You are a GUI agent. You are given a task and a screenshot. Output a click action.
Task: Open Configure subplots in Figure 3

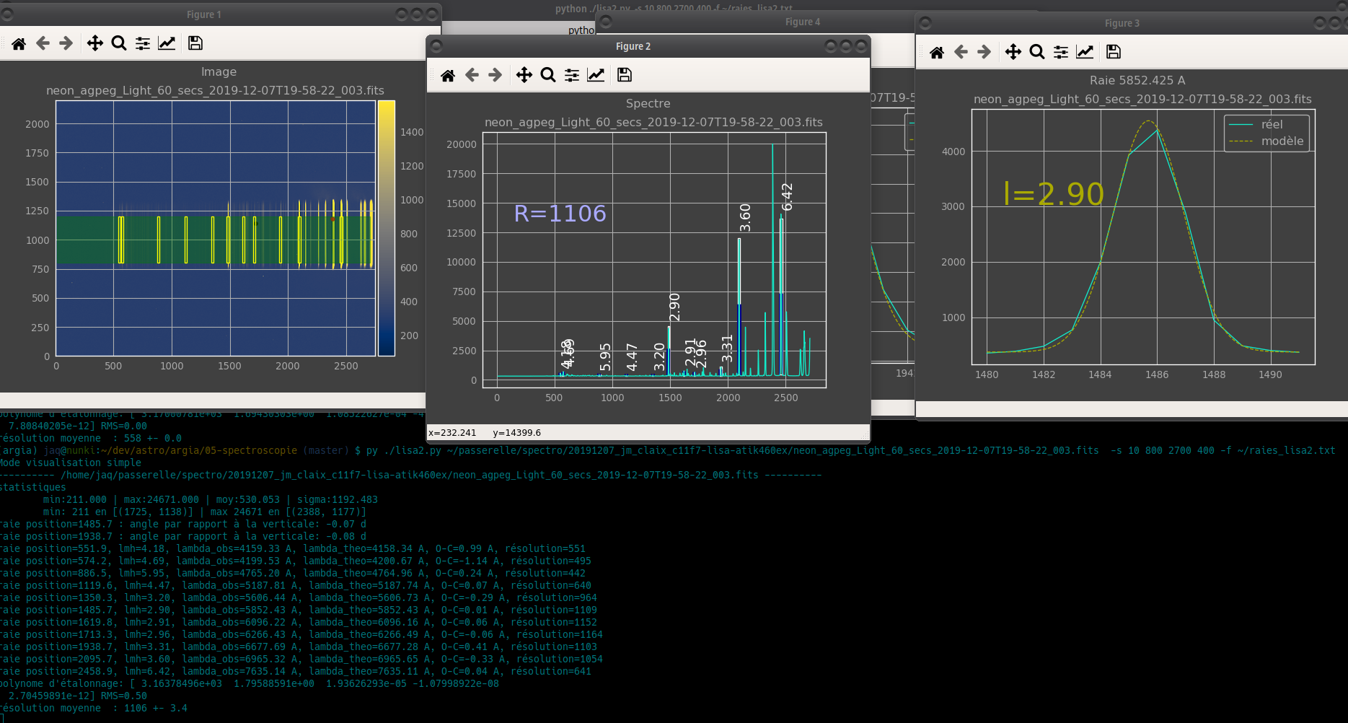coord(1061,52)
